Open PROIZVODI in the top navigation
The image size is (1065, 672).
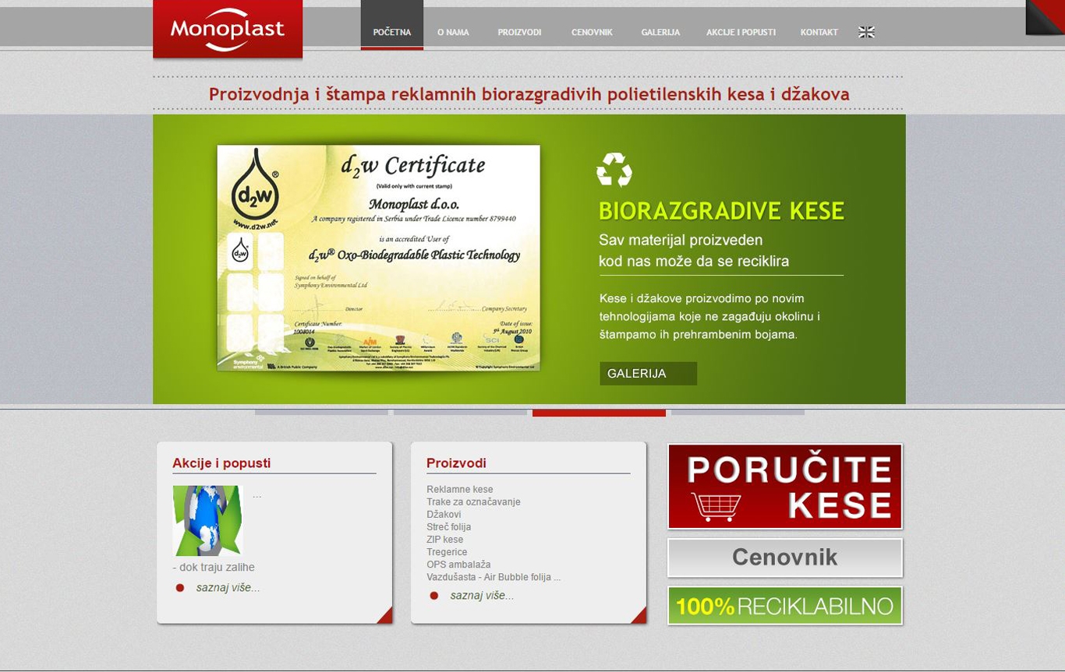519,32
